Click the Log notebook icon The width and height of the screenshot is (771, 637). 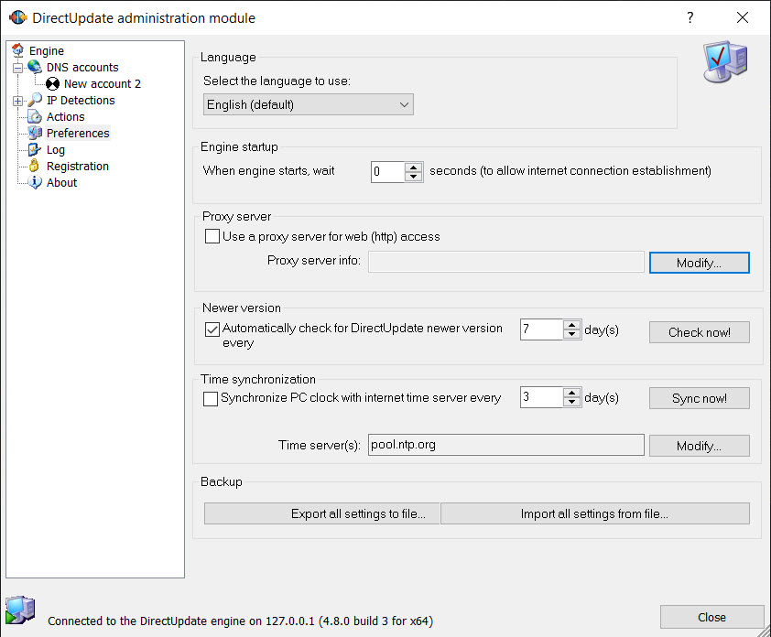pyautogui.click(x=35, y=149)
